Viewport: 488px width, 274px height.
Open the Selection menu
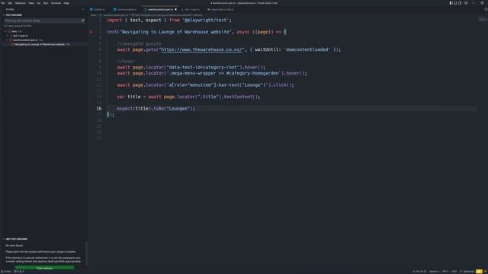(21, 3)
